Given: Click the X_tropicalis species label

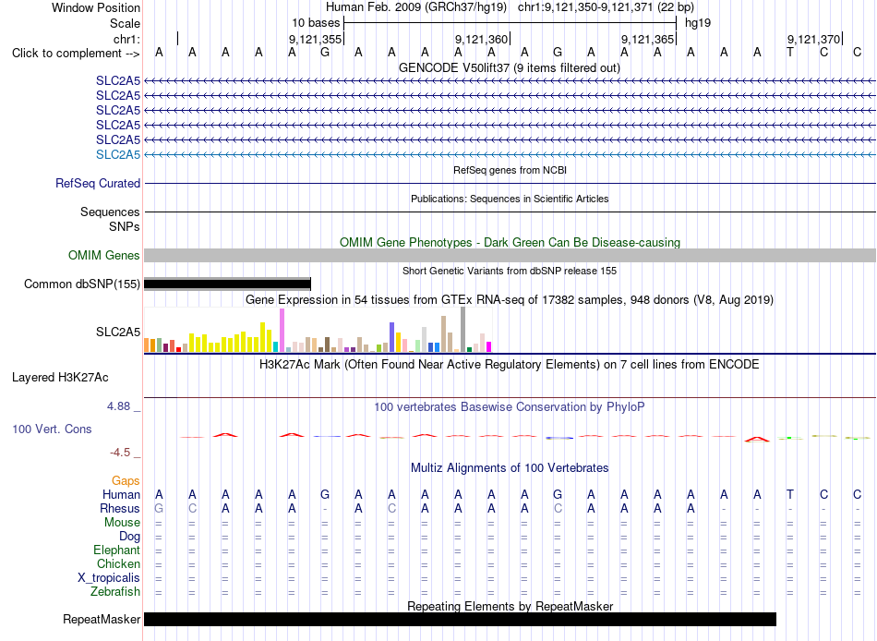Looking at the screenshot, I should (x=109, y=578).
